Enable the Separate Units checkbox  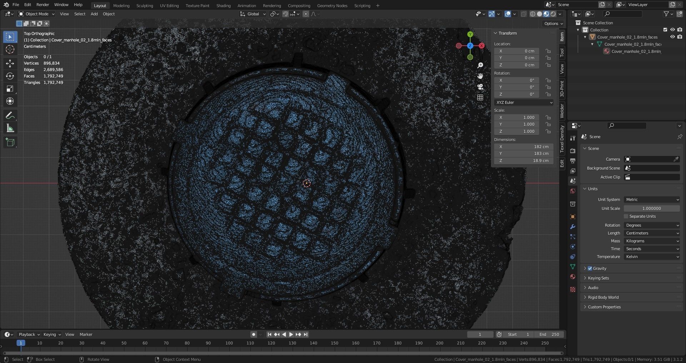pos(626,216)
